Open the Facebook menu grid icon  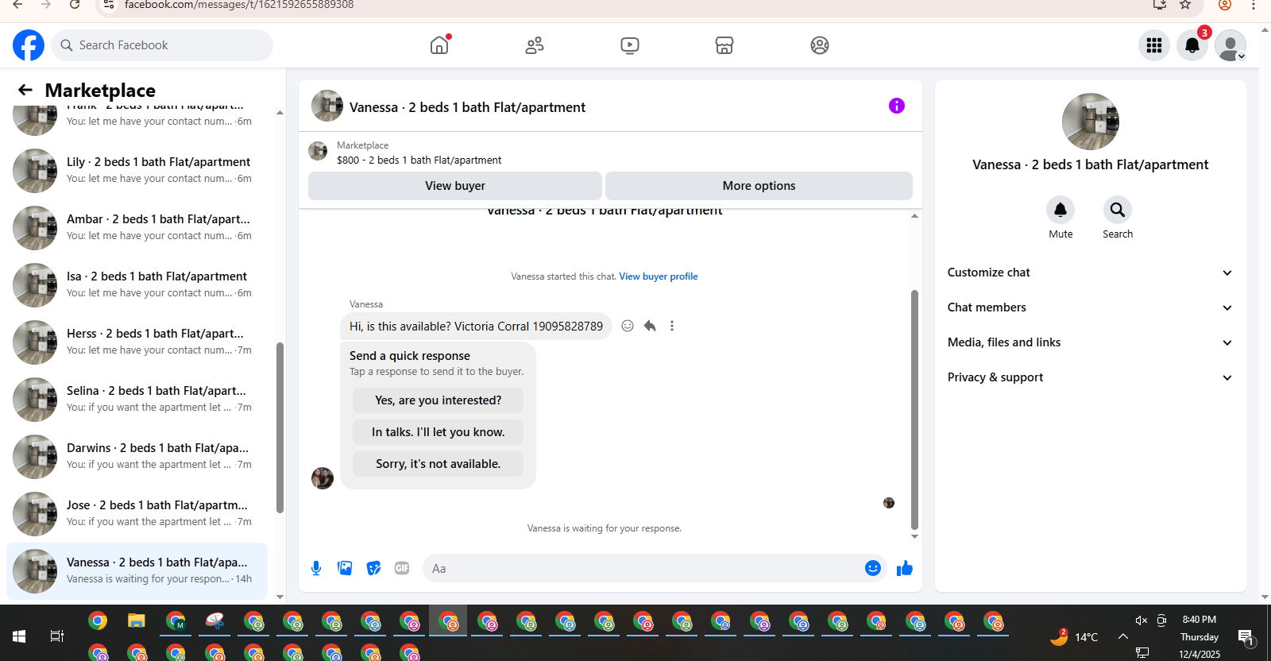pyautogui.click(x=1154, y=45)
